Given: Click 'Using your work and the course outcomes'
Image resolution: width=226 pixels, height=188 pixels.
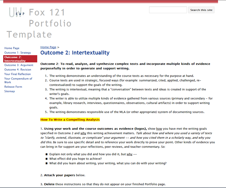Looking at the screenshot, I should click(95, 129).
